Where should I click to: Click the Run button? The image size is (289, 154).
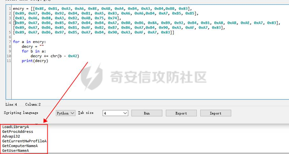(147, 113)
